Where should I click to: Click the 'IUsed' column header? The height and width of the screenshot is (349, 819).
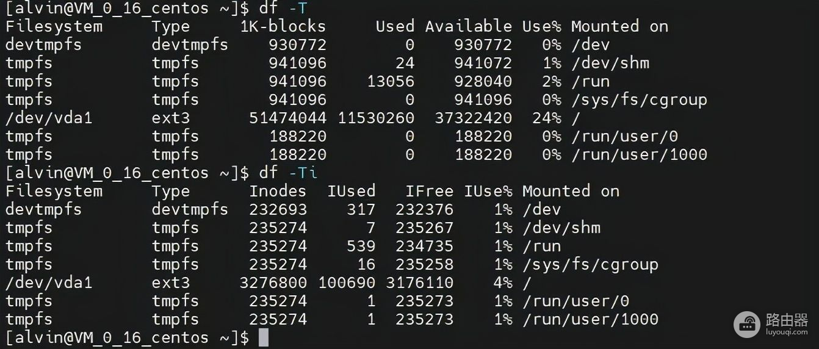pos(351,191)
